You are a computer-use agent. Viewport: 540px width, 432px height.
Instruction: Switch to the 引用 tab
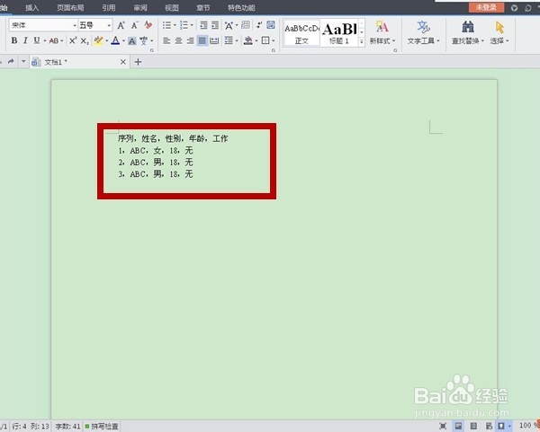click(x=109, y=7)
